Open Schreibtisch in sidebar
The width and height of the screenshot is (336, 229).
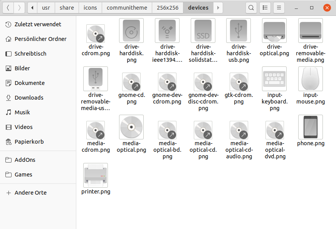click(38, 54)
